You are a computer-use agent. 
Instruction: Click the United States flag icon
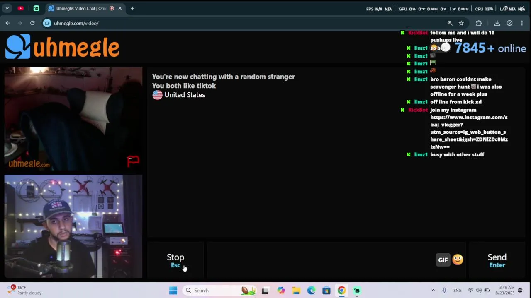pyautogui.click(x=157, y=95)
